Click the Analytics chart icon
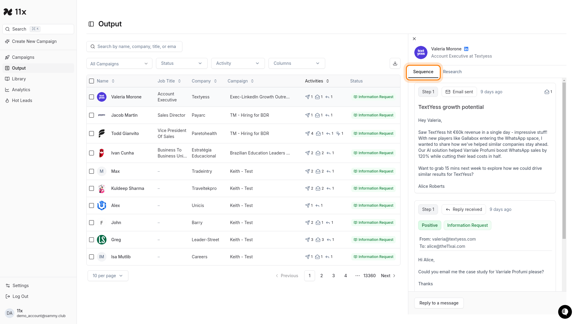 tap(7, 90)
